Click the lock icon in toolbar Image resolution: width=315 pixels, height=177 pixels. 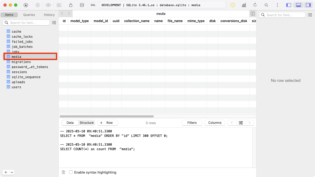pos(71,5)
